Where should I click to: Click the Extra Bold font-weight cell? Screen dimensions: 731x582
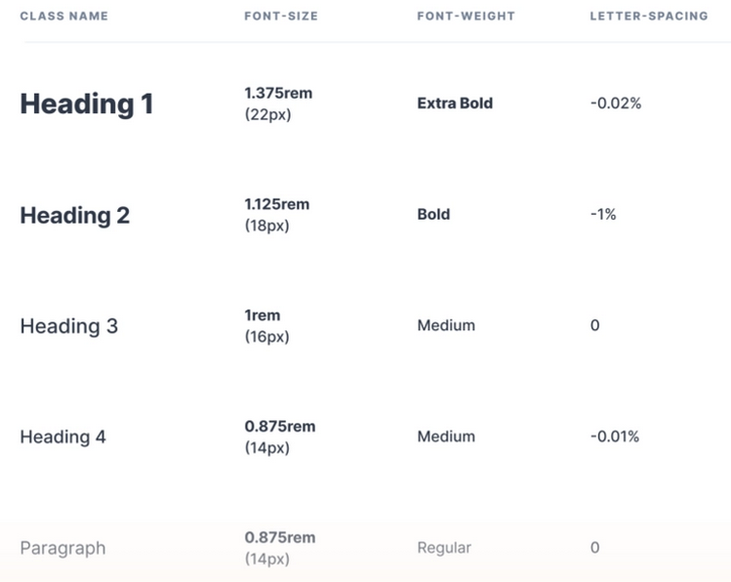(x=455, y=104)
